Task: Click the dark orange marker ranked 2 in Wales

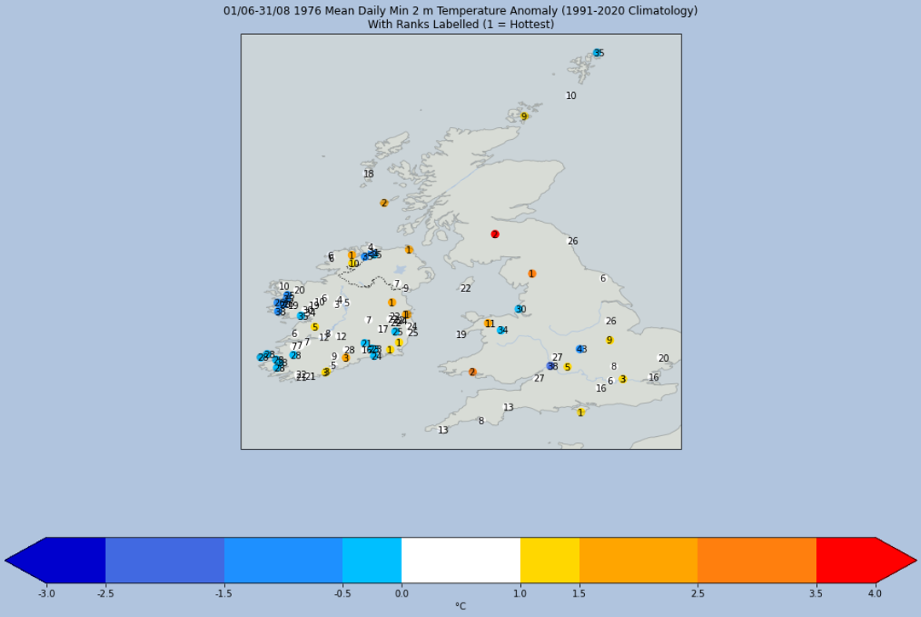Action: [472, 372]
